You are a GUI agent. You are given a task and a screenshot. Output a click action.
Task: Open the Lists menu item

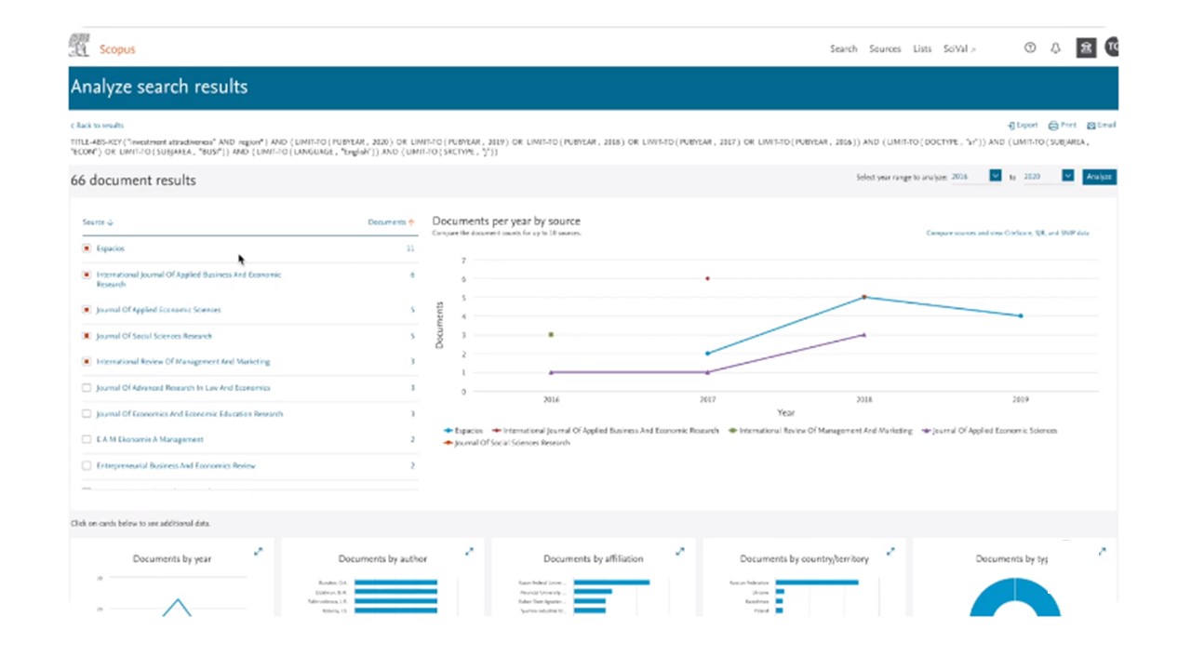pyautogui.click(x=922, y=49)
